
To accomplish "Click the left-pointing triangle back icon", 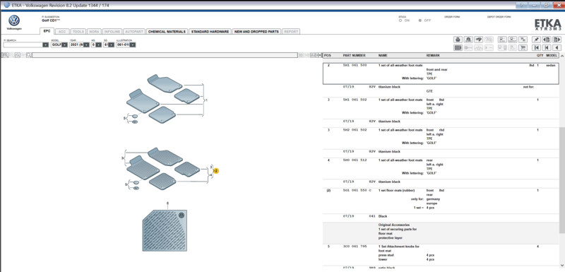I will (557, 47).
